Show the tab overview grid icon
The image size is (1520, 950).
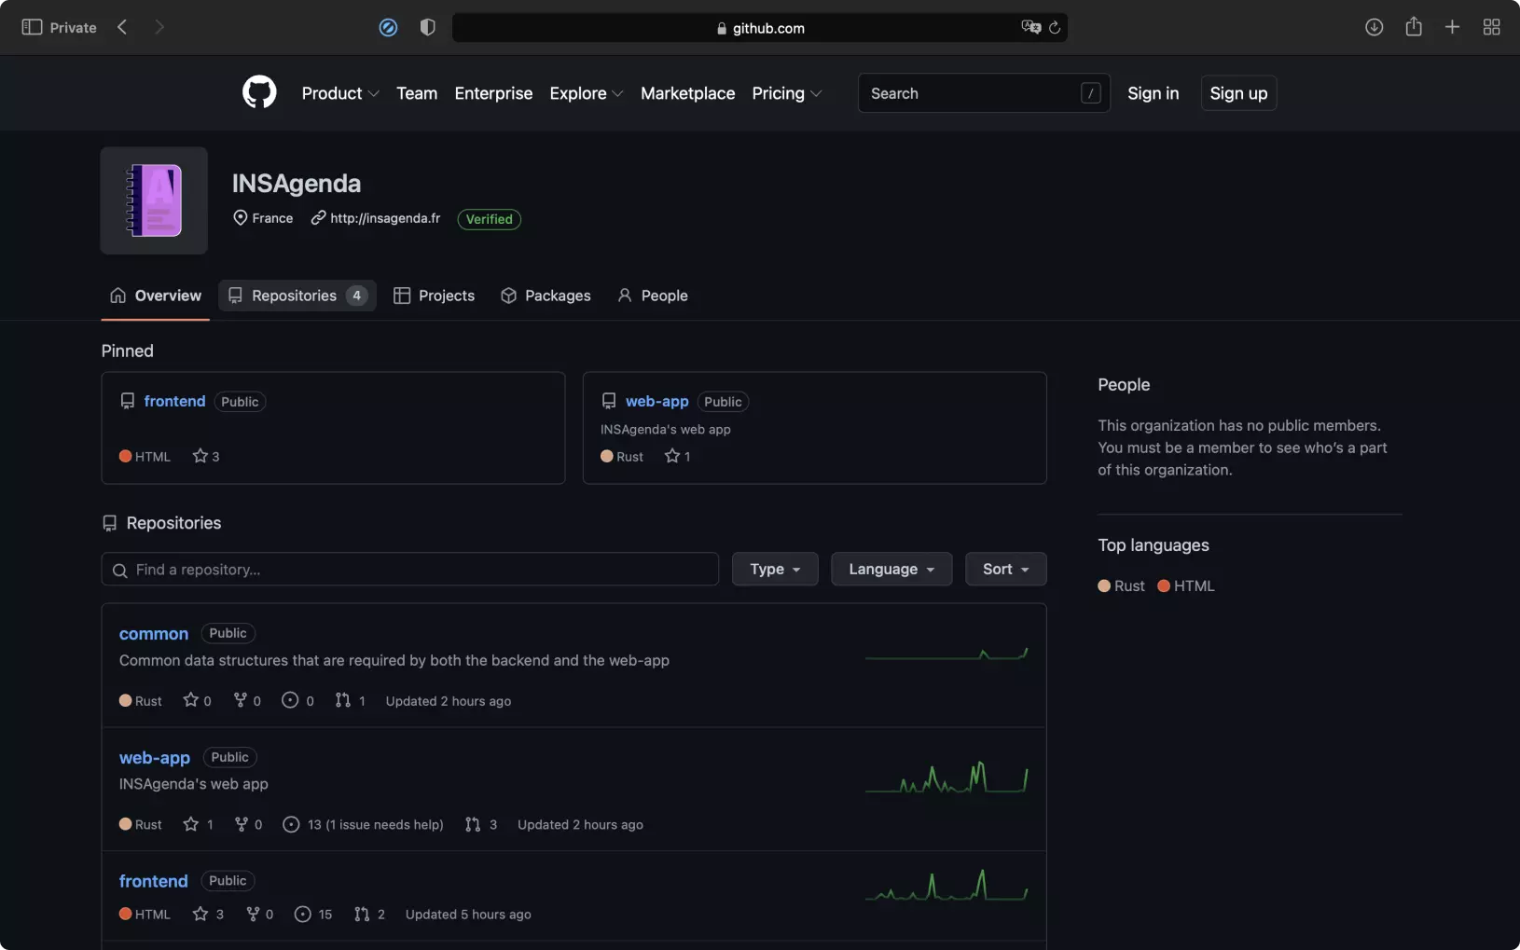[1491, 27]
